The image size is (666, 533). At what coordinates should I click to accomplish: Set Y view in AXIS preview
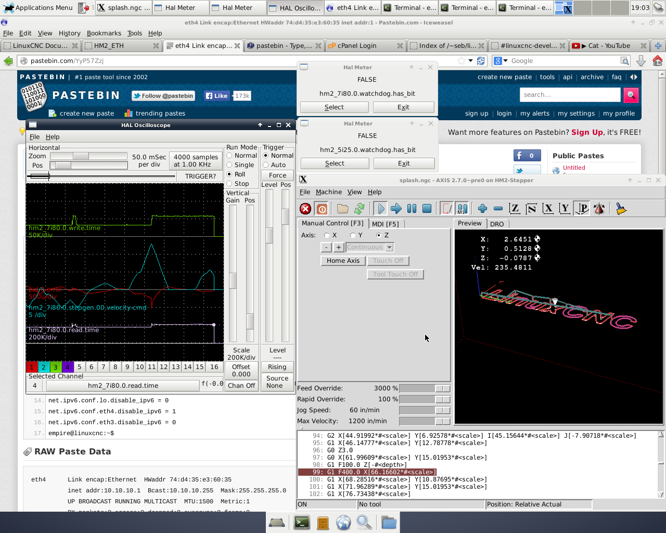(x=565, y=209)
